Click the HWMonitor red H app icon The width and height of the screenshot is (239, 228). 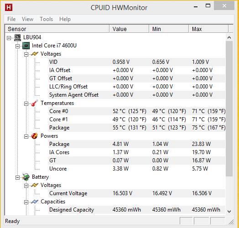click(x=9, y=7)
